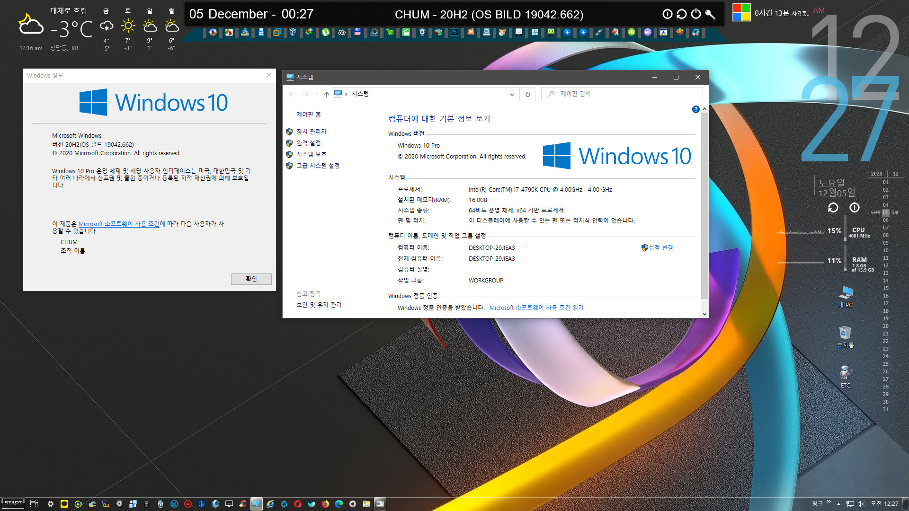This screenshot has height=511, width=909.
Task: Open Microsoft Edge from taskbar
Action: (339, 504)
